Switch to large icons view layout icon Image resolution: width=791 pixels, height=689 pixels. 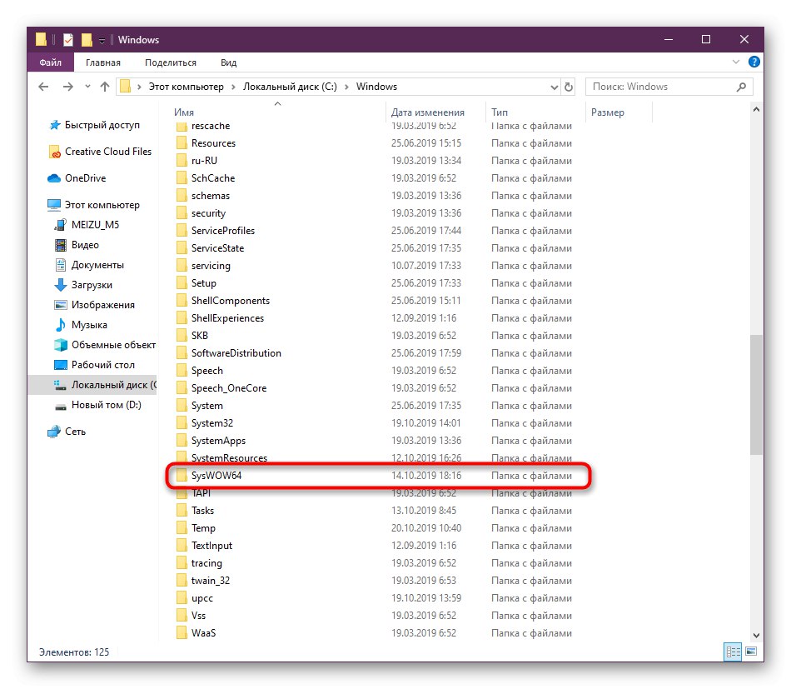(751, 652)
